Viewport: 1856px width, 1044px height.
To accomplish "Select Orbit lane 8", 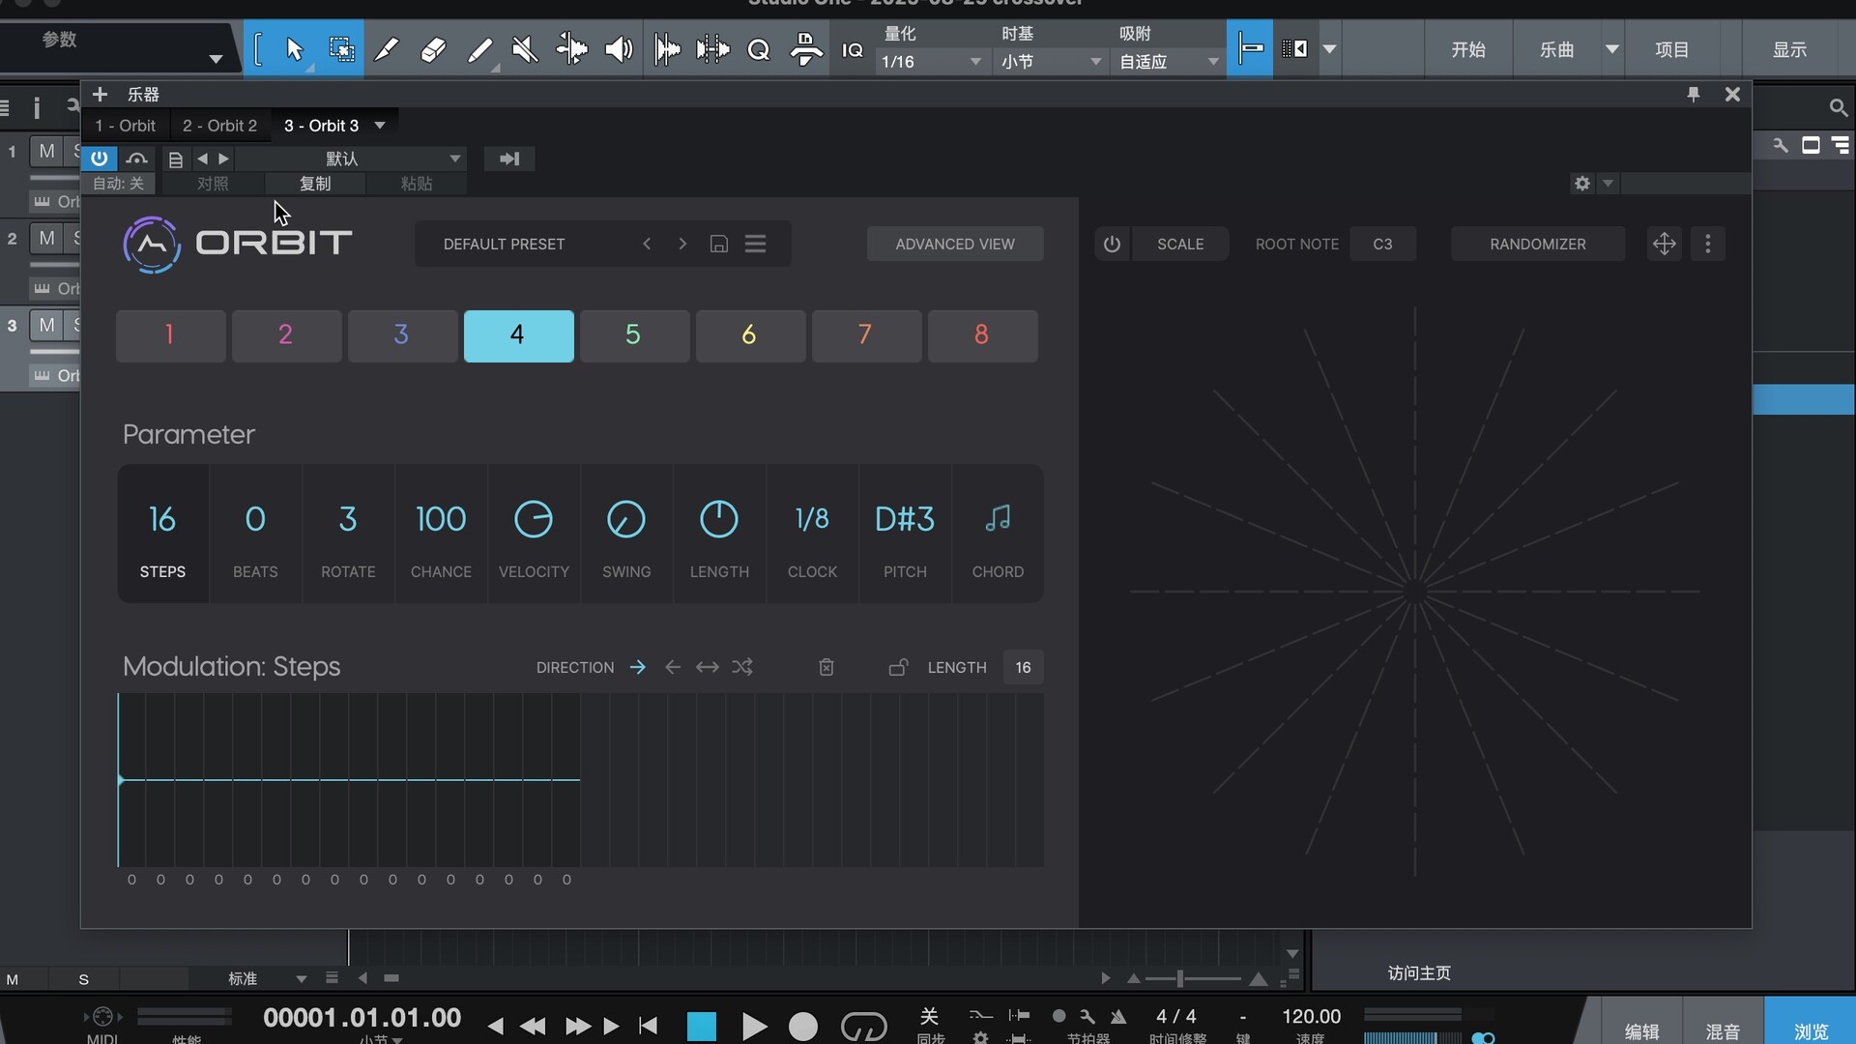I will click(x=982, y=335).
